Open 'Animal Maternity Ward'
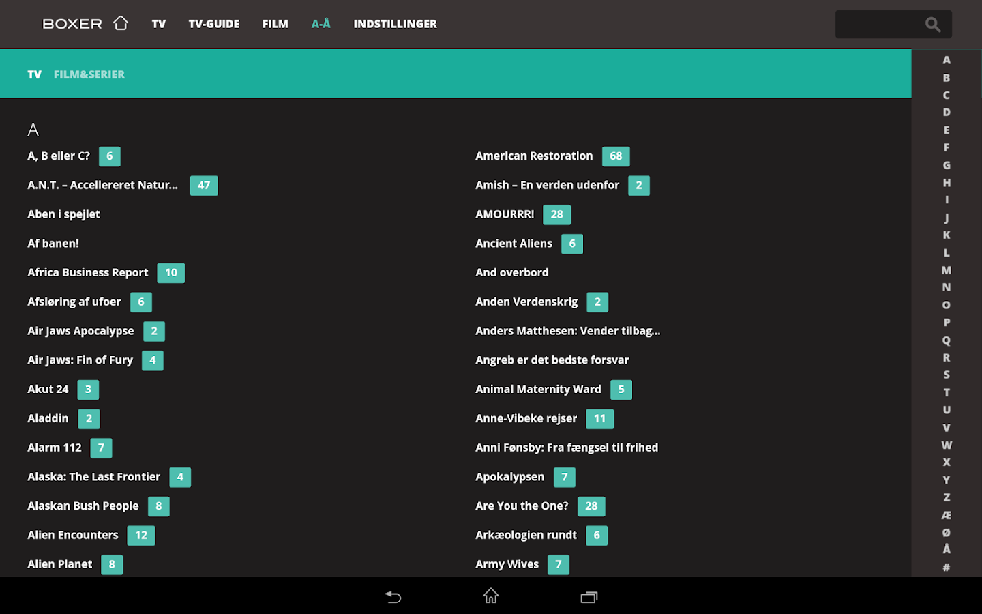This screenshot has width=982, height=614. pyautogui.click(x=539, y=390)
